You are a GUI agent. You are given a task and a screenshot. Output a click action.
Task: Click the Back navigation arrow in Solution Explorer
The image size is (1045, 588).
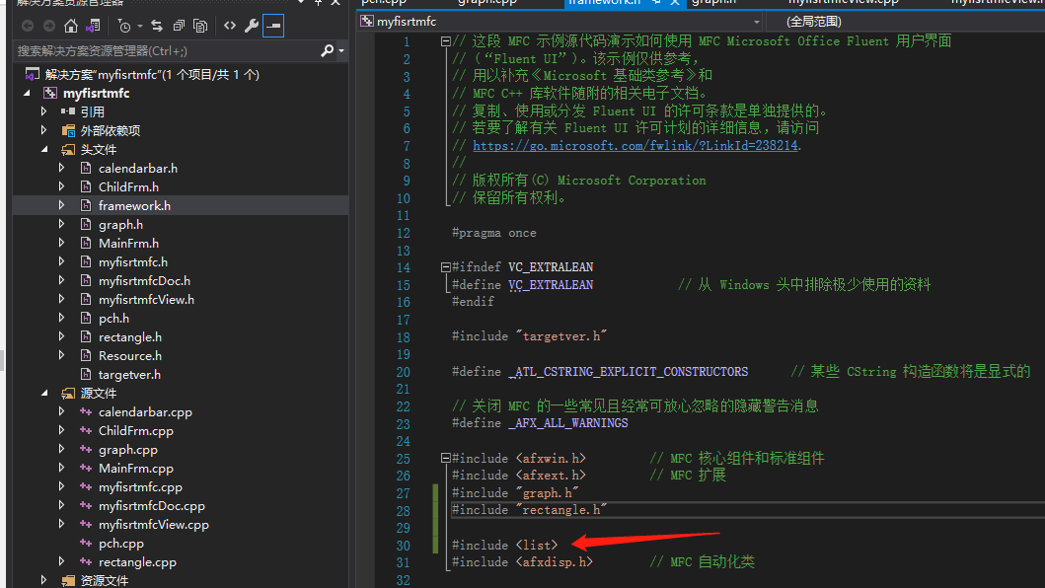pos(28,26)
